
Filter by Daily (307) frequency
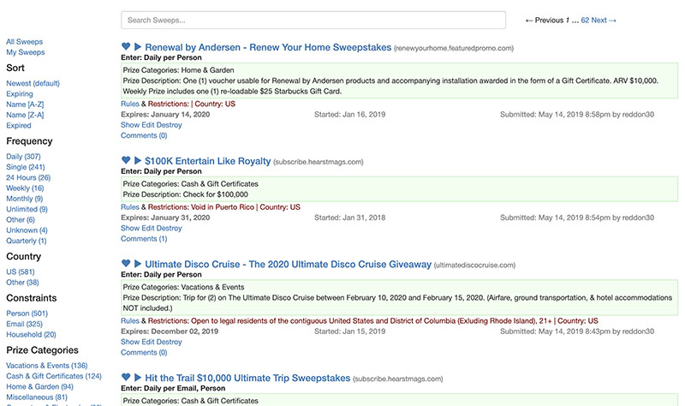click(23, 157)
